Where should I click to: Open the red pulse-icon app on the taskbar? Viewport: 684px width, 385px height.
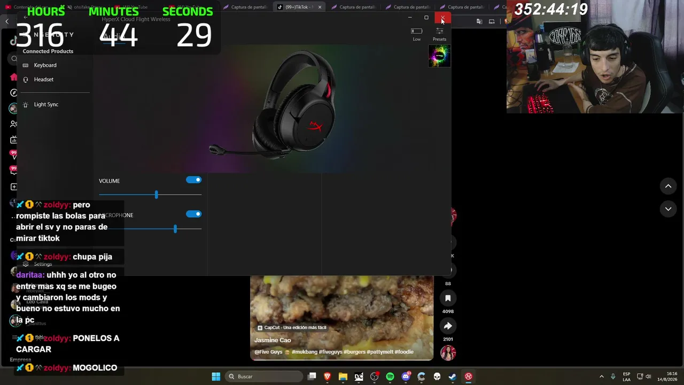468,376
